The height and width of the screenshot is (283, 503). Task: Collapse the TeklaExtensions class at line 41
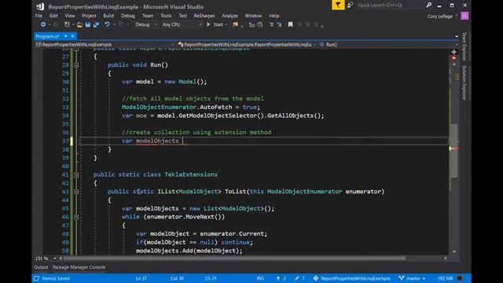(x=76, y=175)
